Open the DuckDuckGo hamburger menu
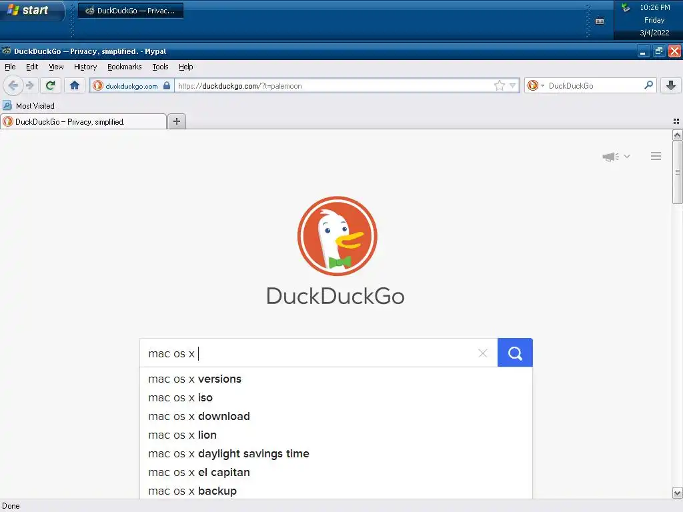This screenshot has height=512, width=683. (x=656, y=156)
